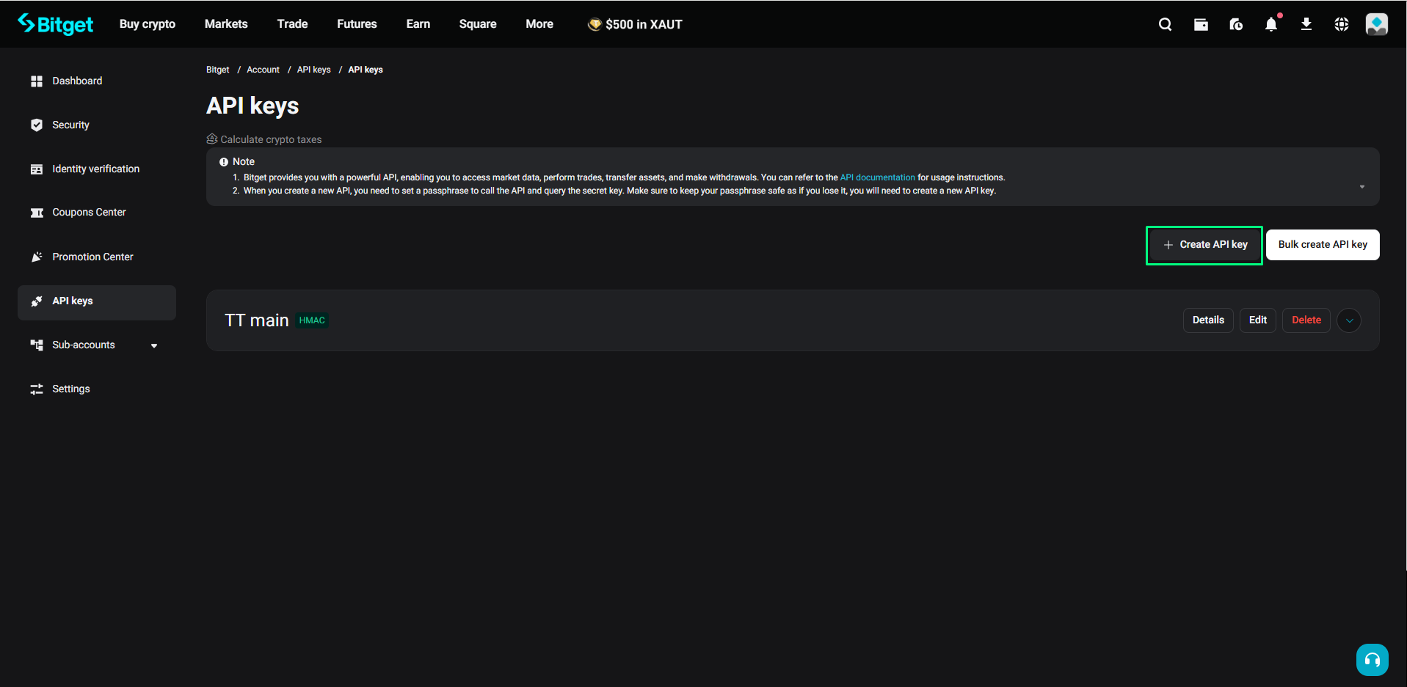The height and width of the screenshot is (687, 1407).
Task: Click the download app icon
Action: click(1306, 24)
